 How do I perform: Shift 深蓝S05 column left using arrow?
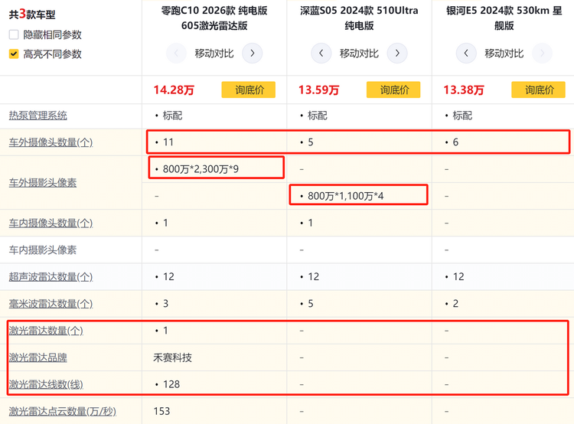(321, 54)
